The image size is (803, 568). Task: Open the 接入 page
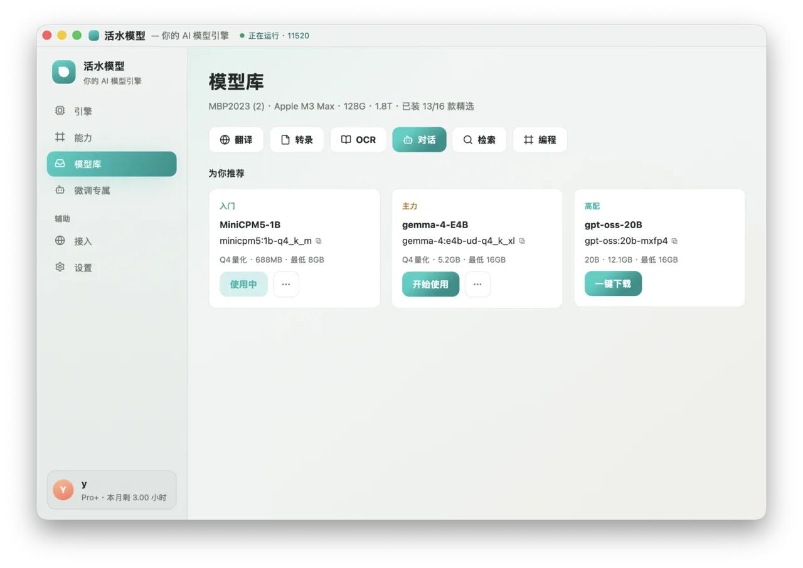click(x=112, y=241)
